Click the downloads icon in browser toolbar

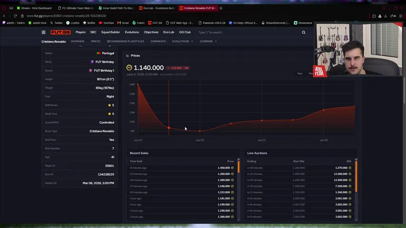(386, 16)
